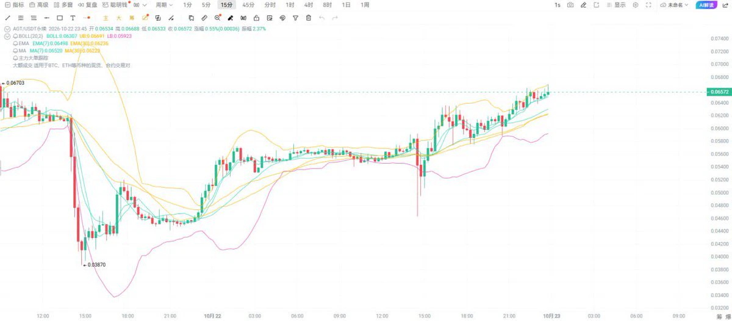Open the 多窗 multi-window layout
This screenshot has width=732, height=321.
tap(63, 5)
